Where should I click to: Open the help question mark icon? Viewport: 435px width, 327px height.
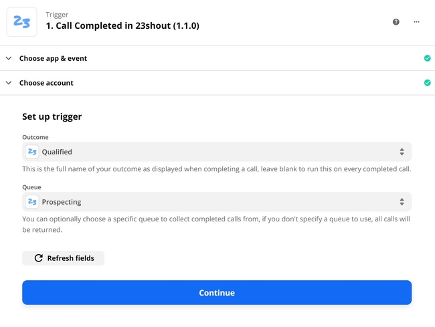396,22
